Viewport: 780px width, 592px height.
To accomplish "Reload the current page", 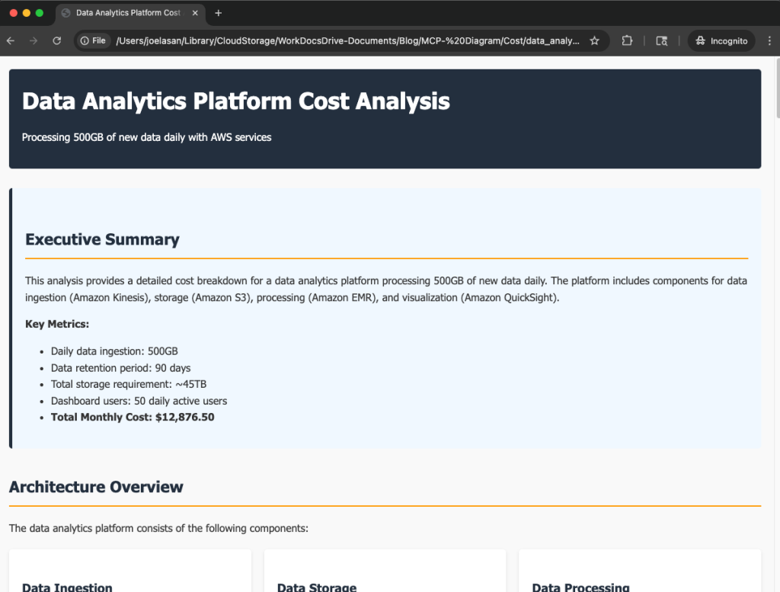I will pos(56,40).
